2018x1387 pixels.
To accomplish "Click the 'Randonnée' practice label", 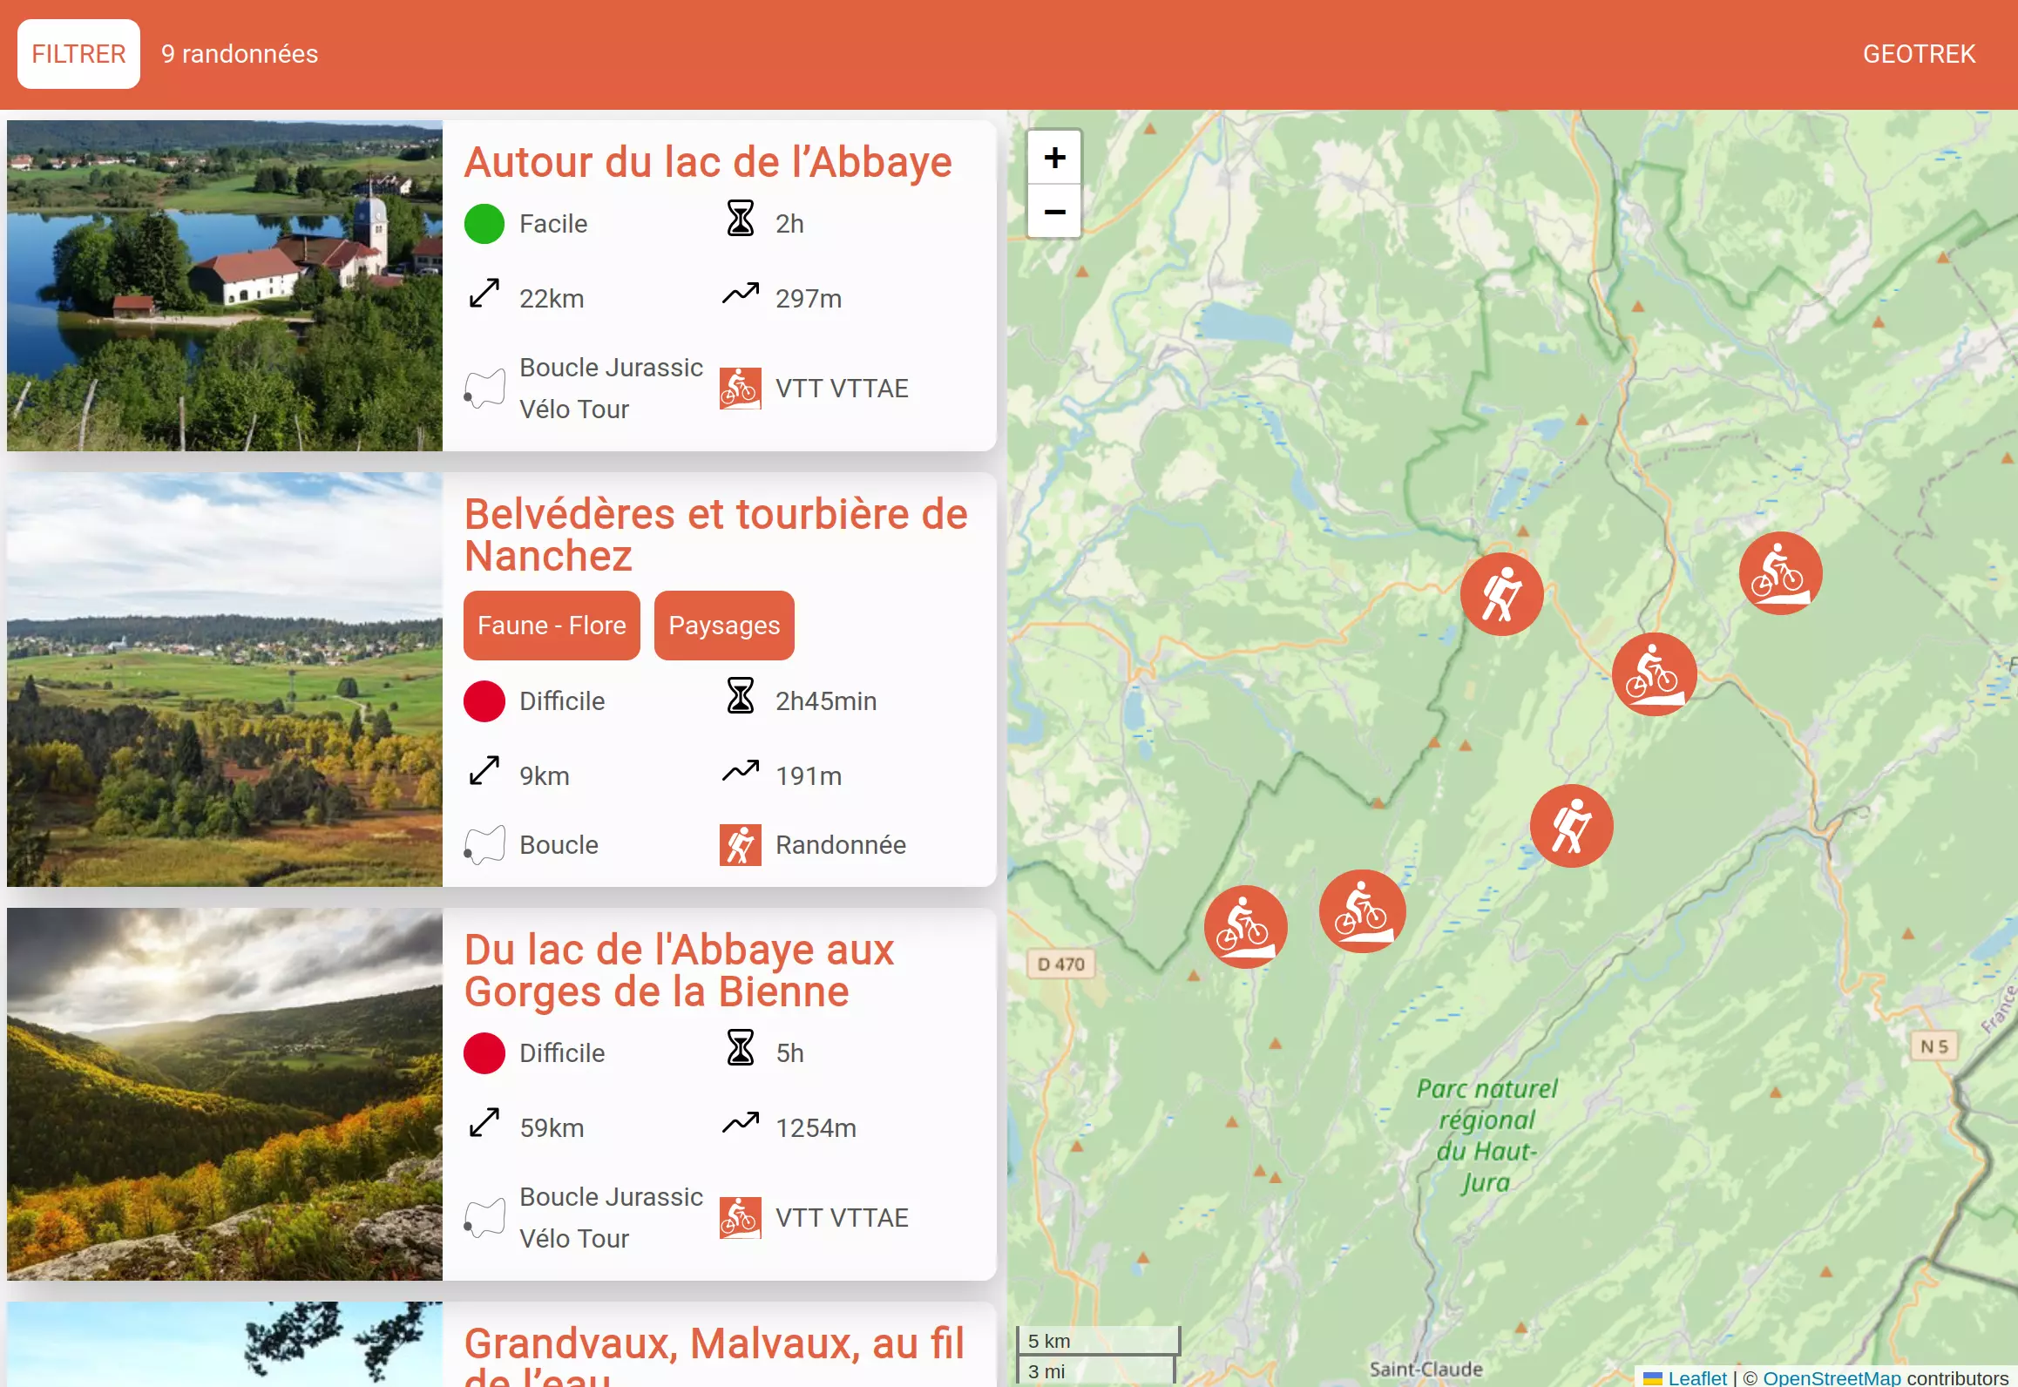I will click(x=841, y=845).
